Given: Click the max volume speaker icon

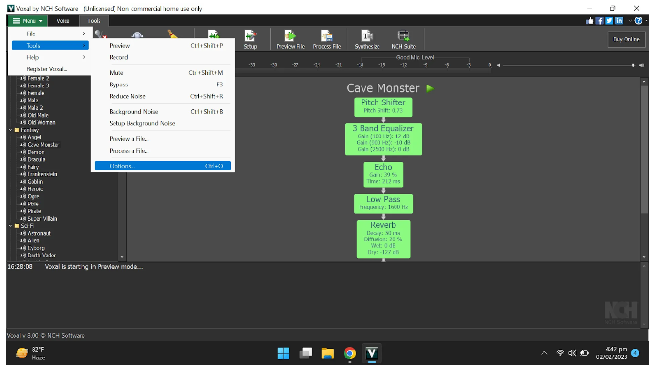Looking at the screenshot, I should click(642, 65).
